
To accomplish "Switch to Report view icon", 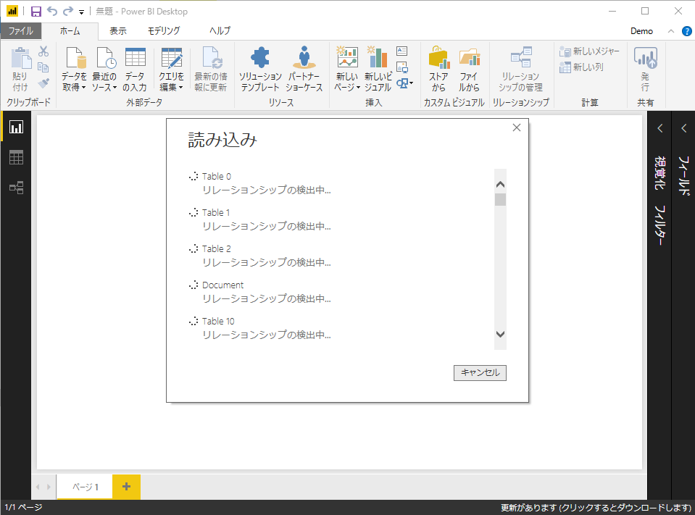I will click(17, 127).
